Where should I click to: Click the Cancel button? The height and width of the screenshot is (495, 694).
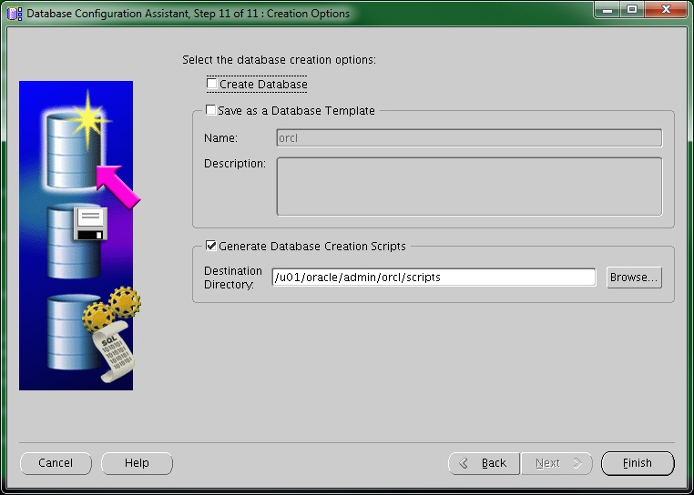point(56,463)
